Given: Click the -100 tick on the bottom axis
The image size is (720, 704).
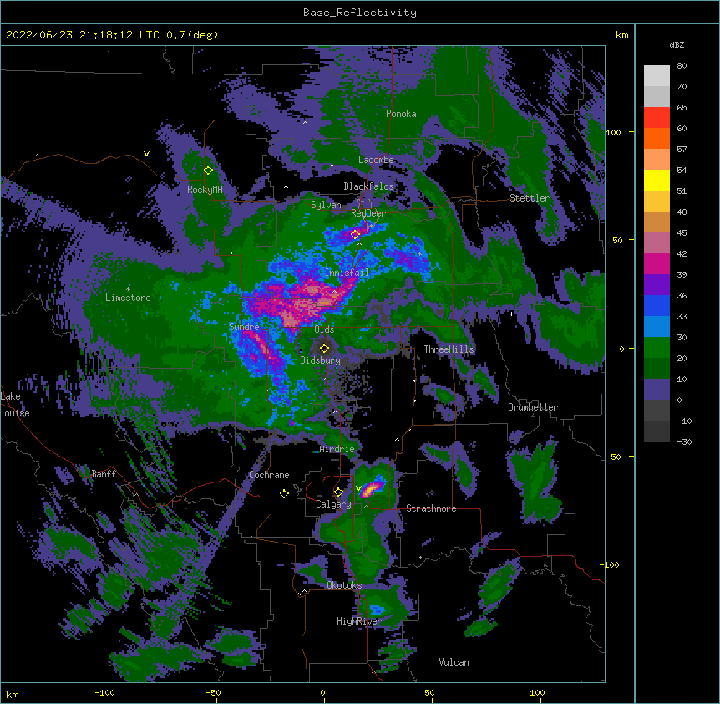Looking at the screenshot, I should pos(105,692).
